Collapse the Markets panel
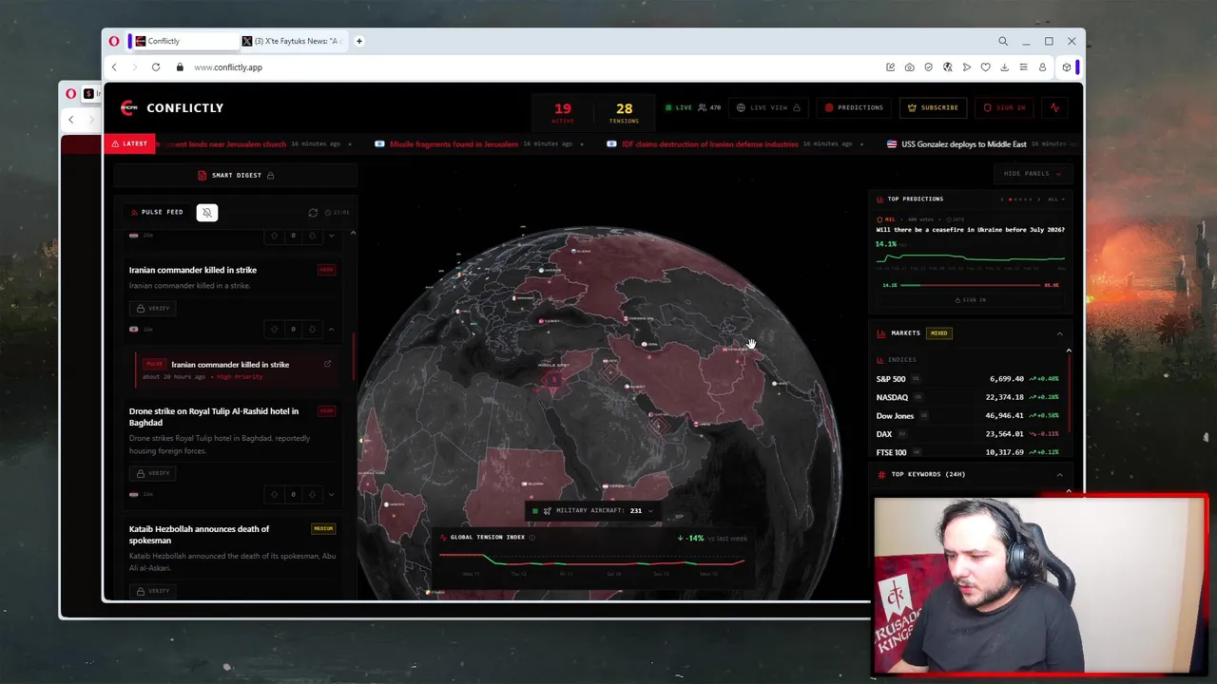This screenshot has height=684, width=1217. [1059, 333]
